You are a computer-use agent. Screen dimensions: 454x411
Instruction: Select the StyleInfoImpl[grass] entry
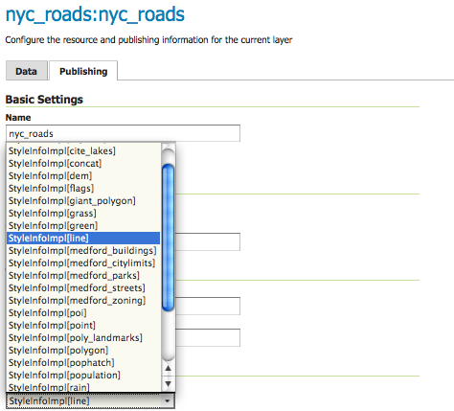pyautogui.click(x=83, y=213)
